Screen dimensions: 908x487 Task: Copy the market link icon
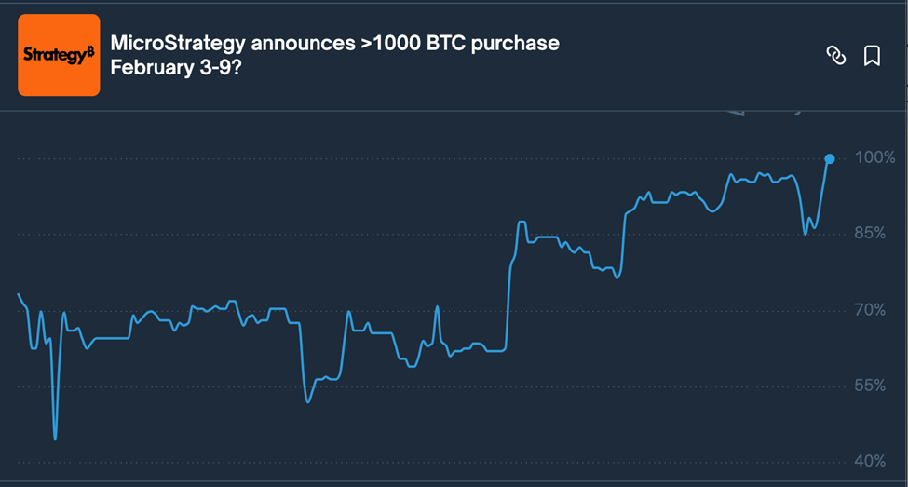pyautogui.click(x=836, y=56)
